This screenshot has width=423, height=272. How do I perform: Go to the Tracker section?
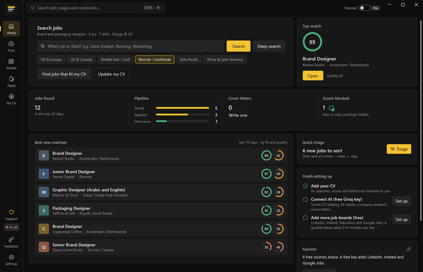(x=11, y=64)
